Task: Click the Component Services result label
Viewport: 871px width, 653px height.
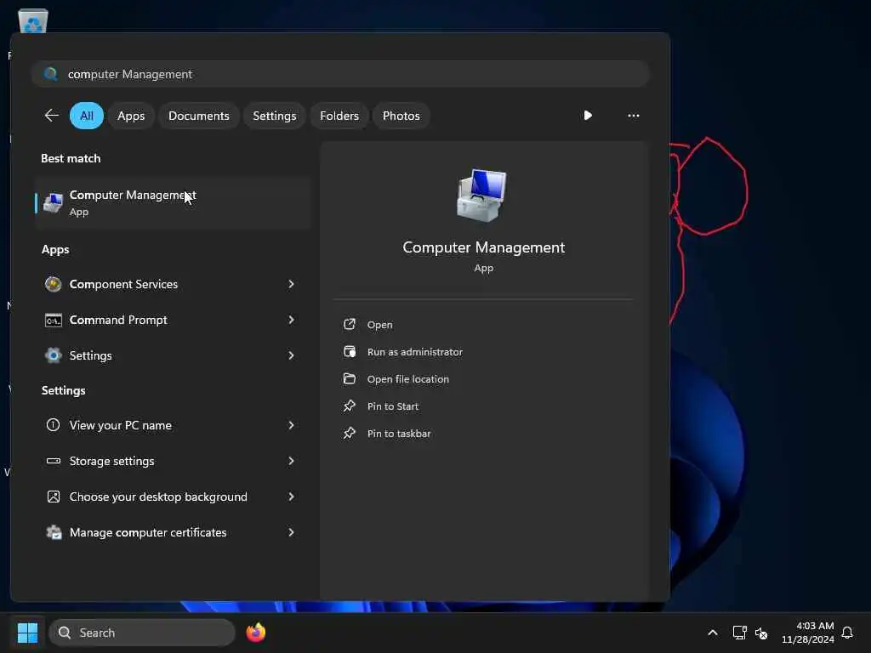Action: point(123,284)
